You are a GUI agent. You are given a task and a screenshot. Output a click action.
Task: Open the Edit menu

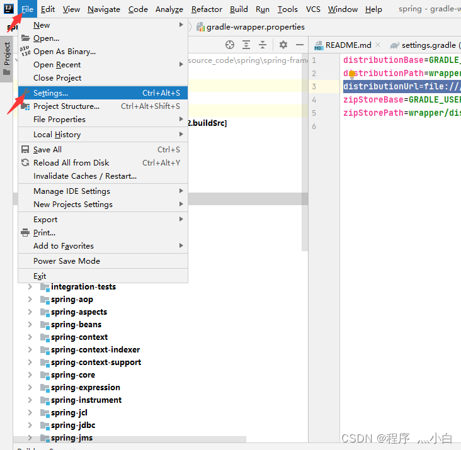pos(48,9)
